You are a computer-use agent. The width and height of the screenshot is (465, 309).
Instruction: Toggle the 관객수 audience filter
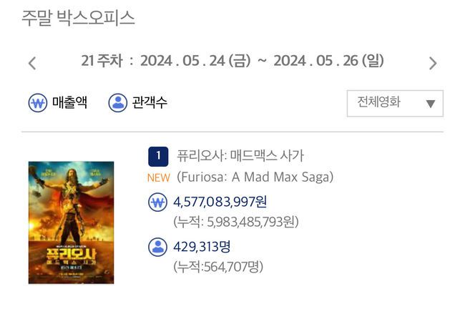coord(138,103)
